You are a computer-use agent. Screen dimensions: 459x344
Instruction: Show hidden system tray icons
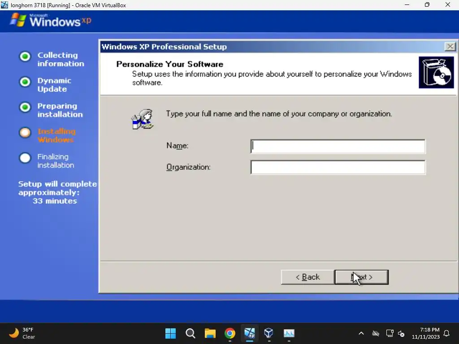pos(361,333)
